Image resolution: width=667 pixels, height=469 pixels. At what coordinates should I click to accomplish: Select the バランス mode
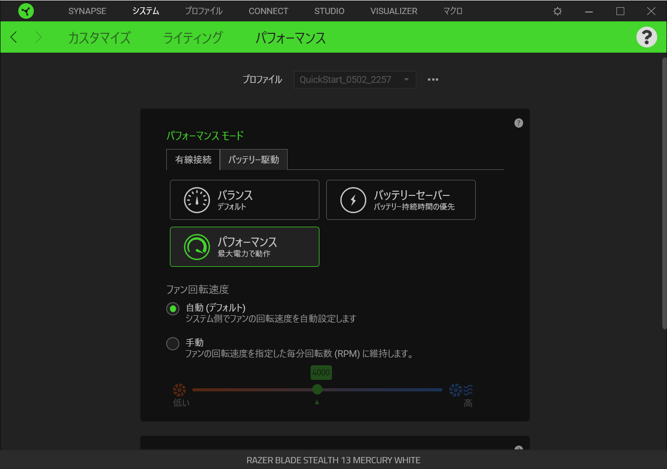point(244,200)
